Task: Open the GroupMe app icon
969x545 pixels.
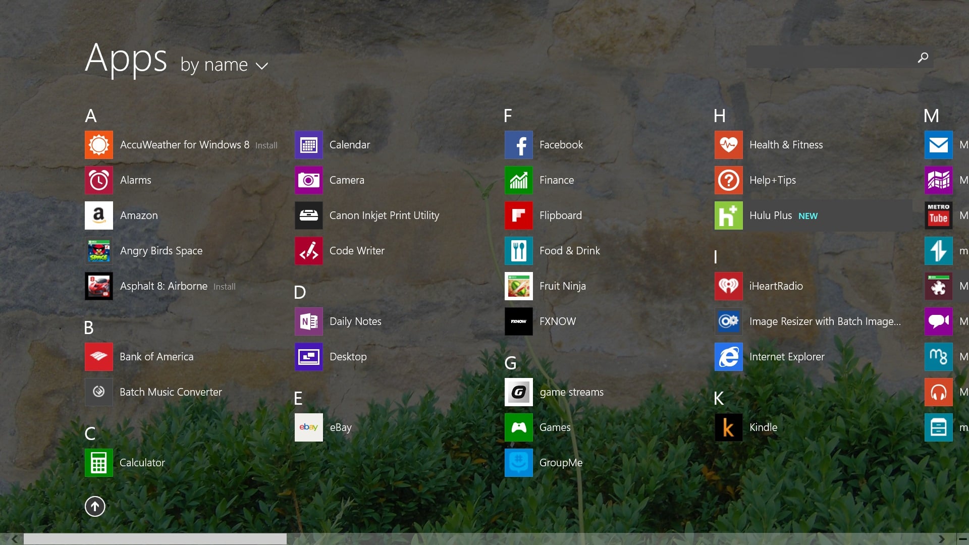Action: 519,463
